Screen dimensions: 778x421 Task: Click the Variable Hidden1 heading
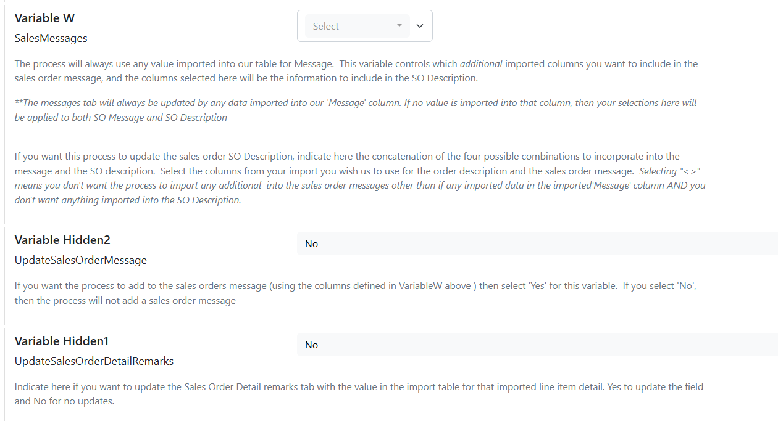point(62,341)
